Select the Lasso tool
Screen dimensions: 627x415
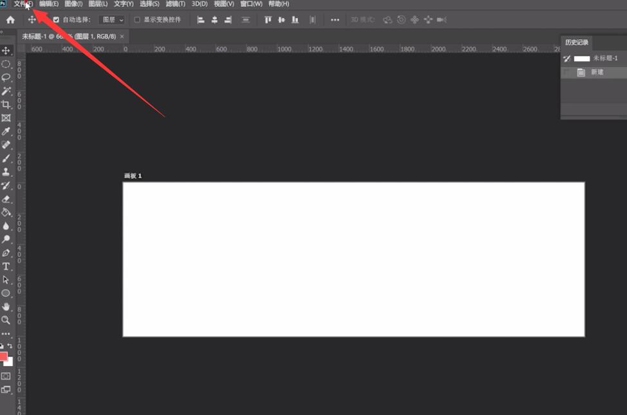(x=6, y=78)
